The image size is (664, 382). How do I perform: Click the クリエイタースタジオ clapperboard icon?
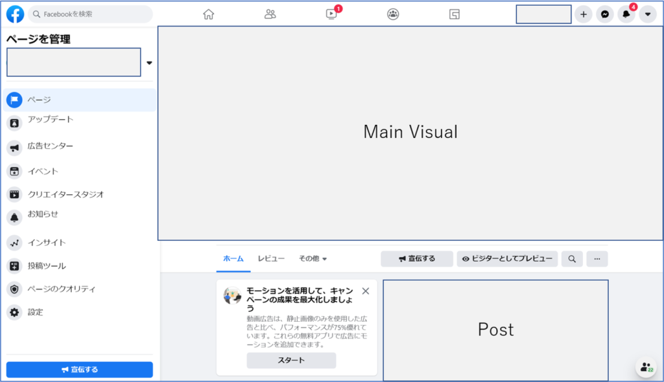[x=14, y=195]
